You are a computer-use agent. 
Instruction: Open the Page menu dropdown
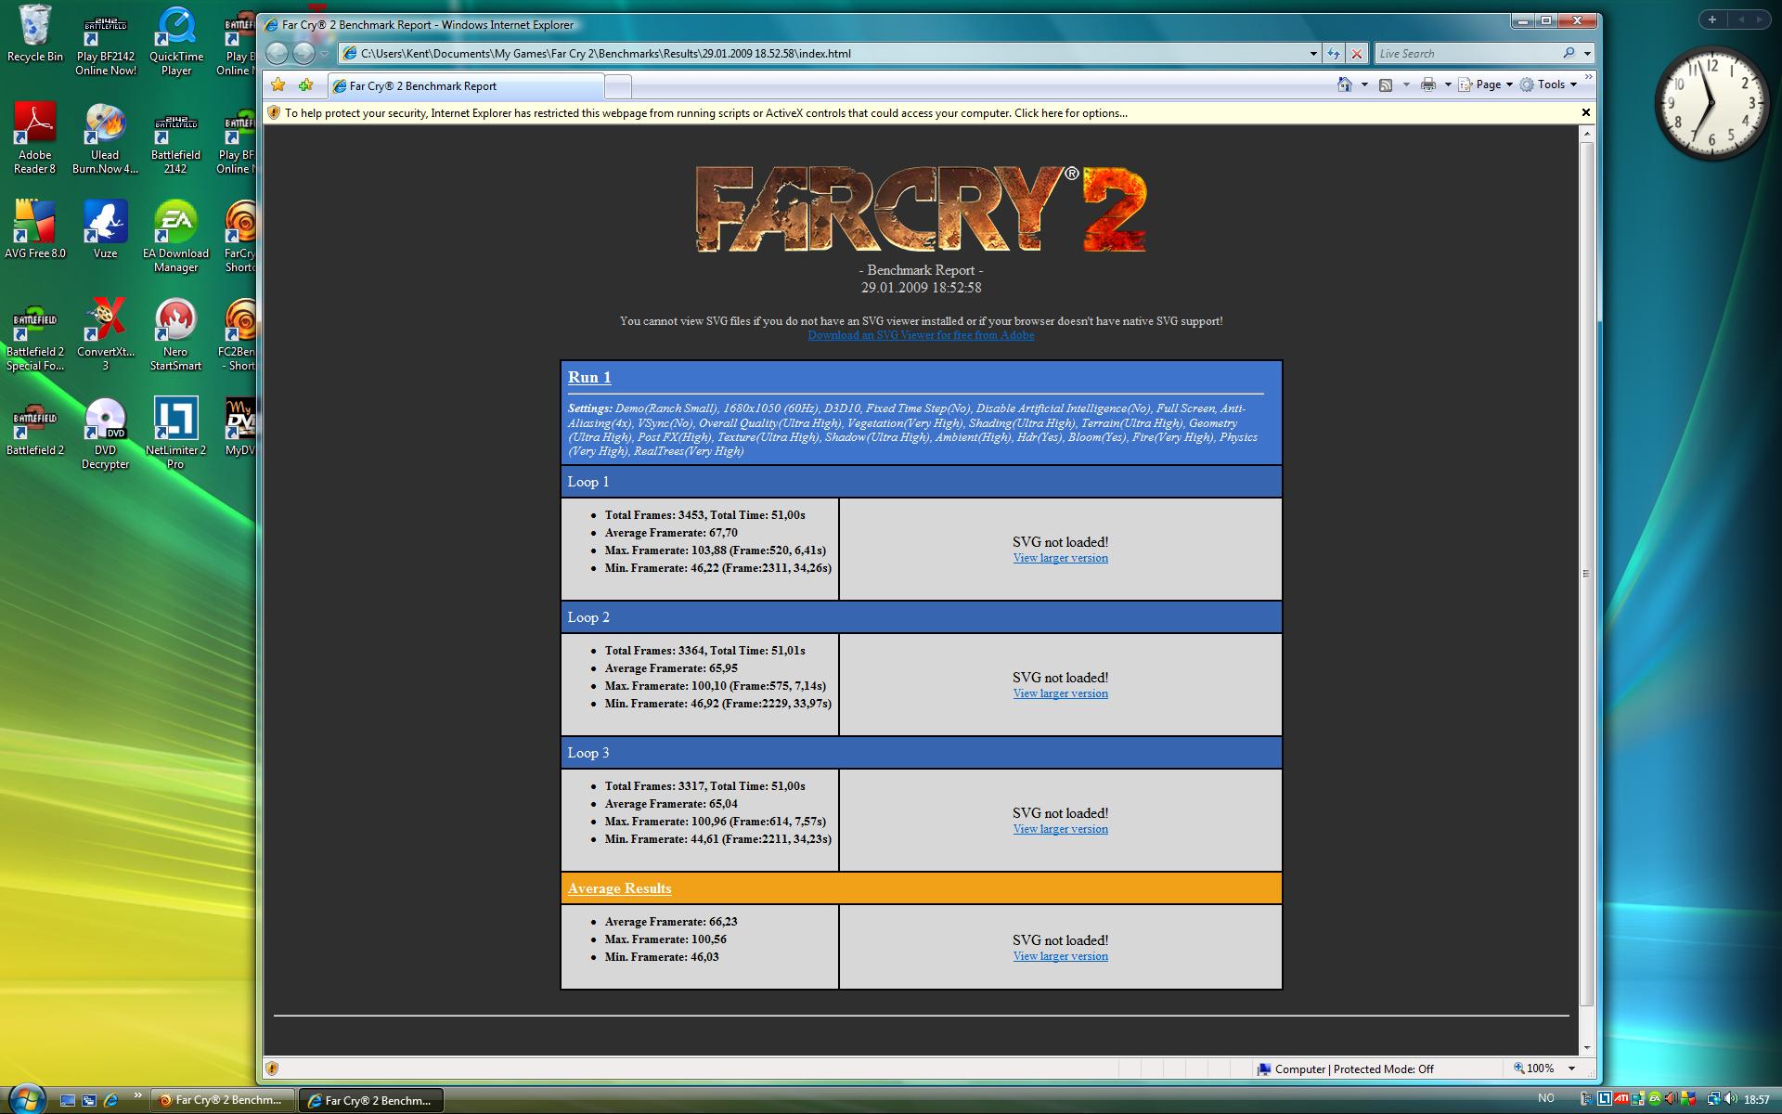tap(1485, 84)
